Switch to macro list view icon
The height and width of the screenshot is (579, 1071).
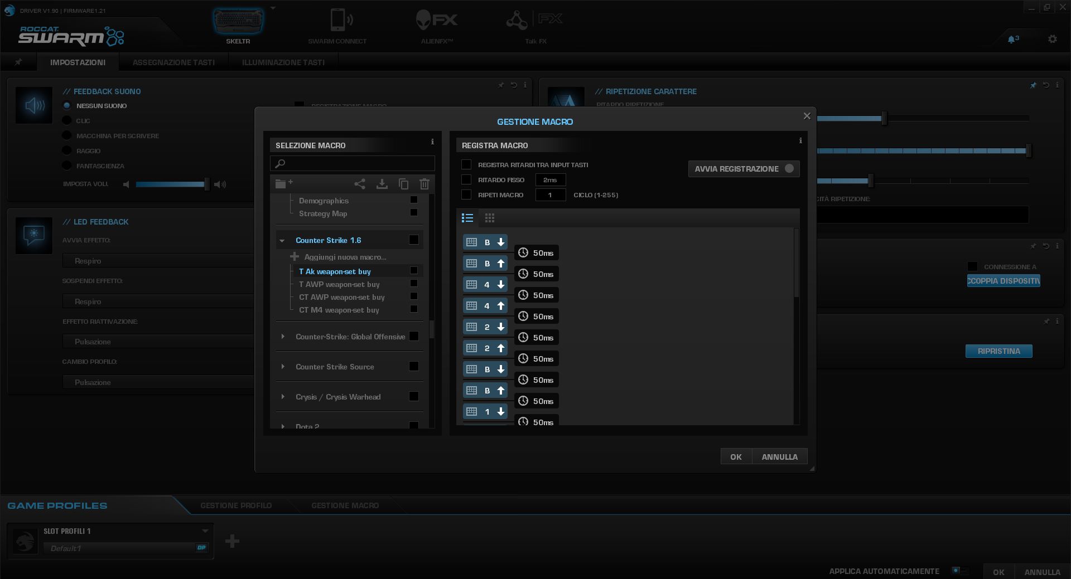pos(467,218)
